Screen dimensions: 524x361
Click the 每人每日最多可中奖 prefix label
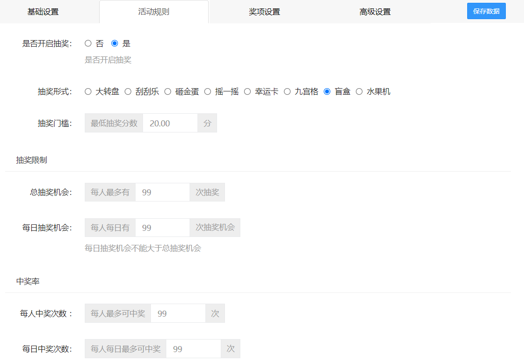[126, 348]
